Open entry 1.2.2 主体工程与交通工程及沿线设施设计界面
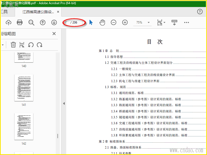 158,75
